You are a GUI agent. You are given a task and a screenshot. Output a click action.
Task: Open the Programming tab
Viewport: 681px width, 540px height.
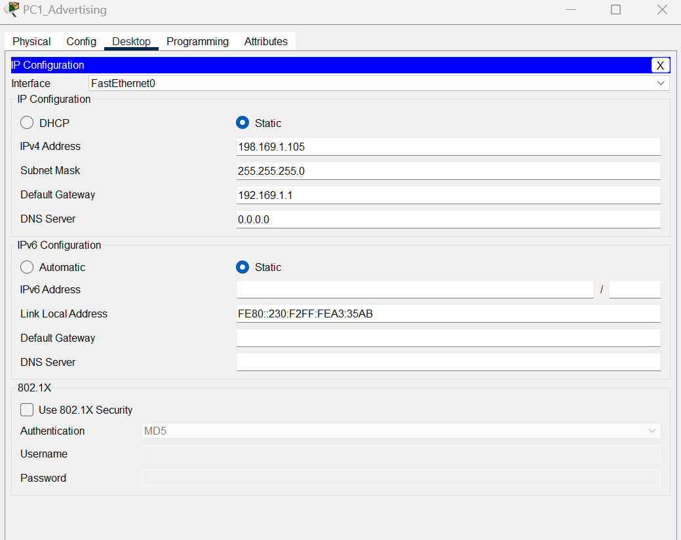click(x=197, y=42)
